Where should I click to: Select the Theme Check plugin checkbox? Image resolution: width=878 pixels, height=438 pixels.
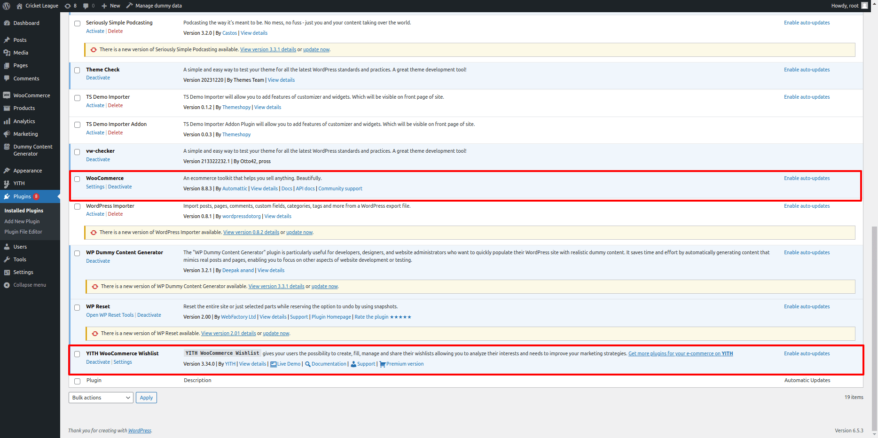pos(77,70)
